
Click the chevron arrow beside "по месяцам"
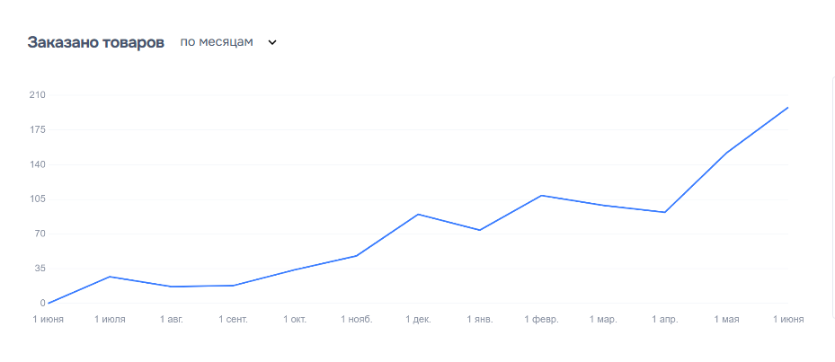tap(272, 42)
